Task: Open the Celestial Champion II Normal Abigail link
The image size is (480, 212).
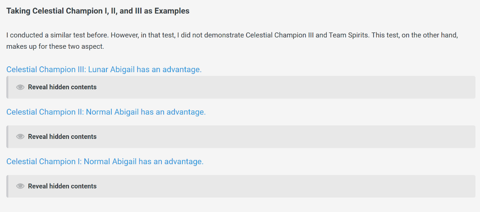Action: point(106,112)
